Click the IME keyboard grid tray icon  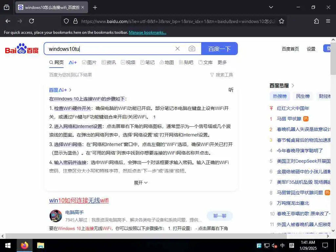tap(291, 245)
